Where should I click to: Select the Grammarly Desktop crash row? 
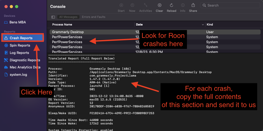click(x=155, y=32)
